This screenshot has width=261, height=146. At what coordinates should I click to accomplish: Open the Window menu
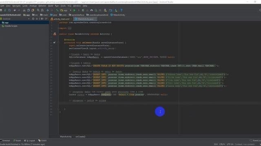(x=77, y=6)
